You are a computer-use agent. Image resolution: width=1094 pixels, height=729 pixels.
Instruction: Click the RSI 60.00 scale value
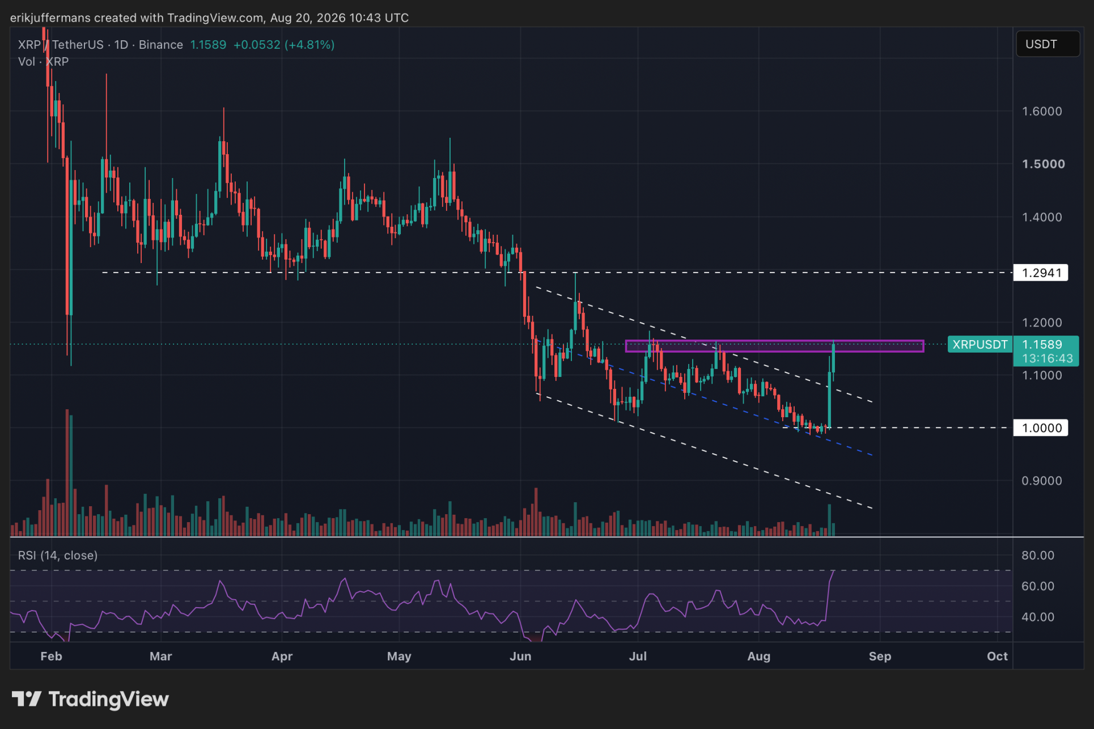1038,586
